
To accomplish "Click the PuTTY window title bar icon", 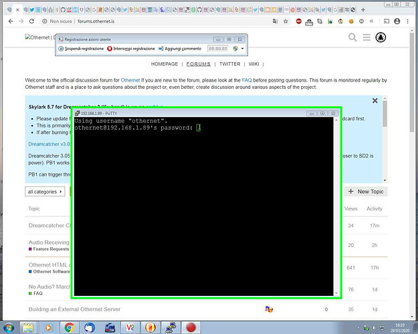I will click(77, 113).
